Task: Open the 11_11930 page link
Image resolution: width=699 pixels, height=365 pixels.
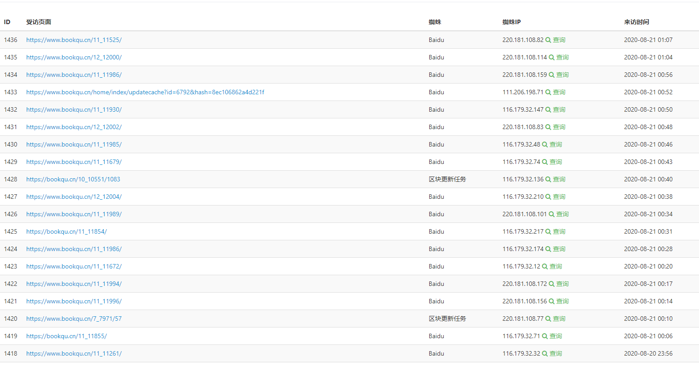Action: tap(74, 109)
